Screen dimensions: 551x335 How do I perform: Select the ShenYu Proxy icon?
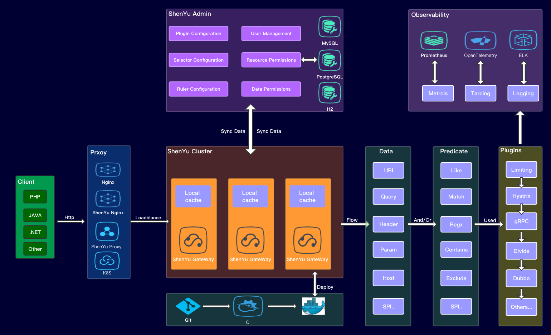[x=107, y=231]
